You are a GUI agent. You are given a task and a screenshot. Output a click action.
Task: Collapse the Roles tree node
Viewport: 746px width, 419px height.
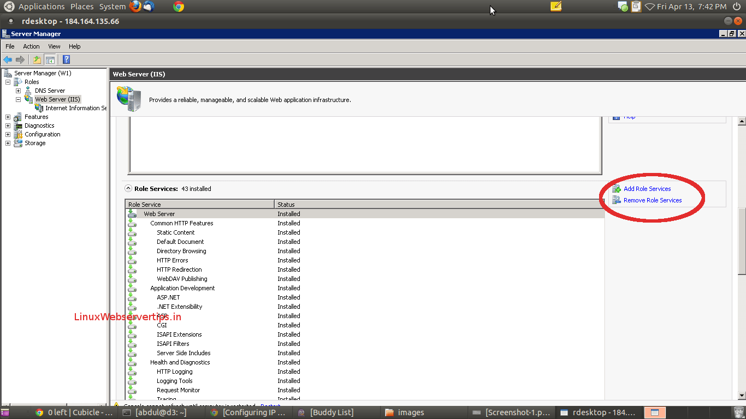pyautogui.click(x=8, y=82)
